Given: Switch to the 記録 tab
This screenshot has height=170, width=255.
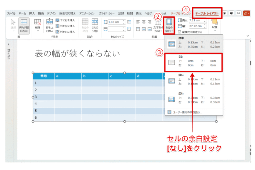Looking at the screenshot, I should click(121, 13).
